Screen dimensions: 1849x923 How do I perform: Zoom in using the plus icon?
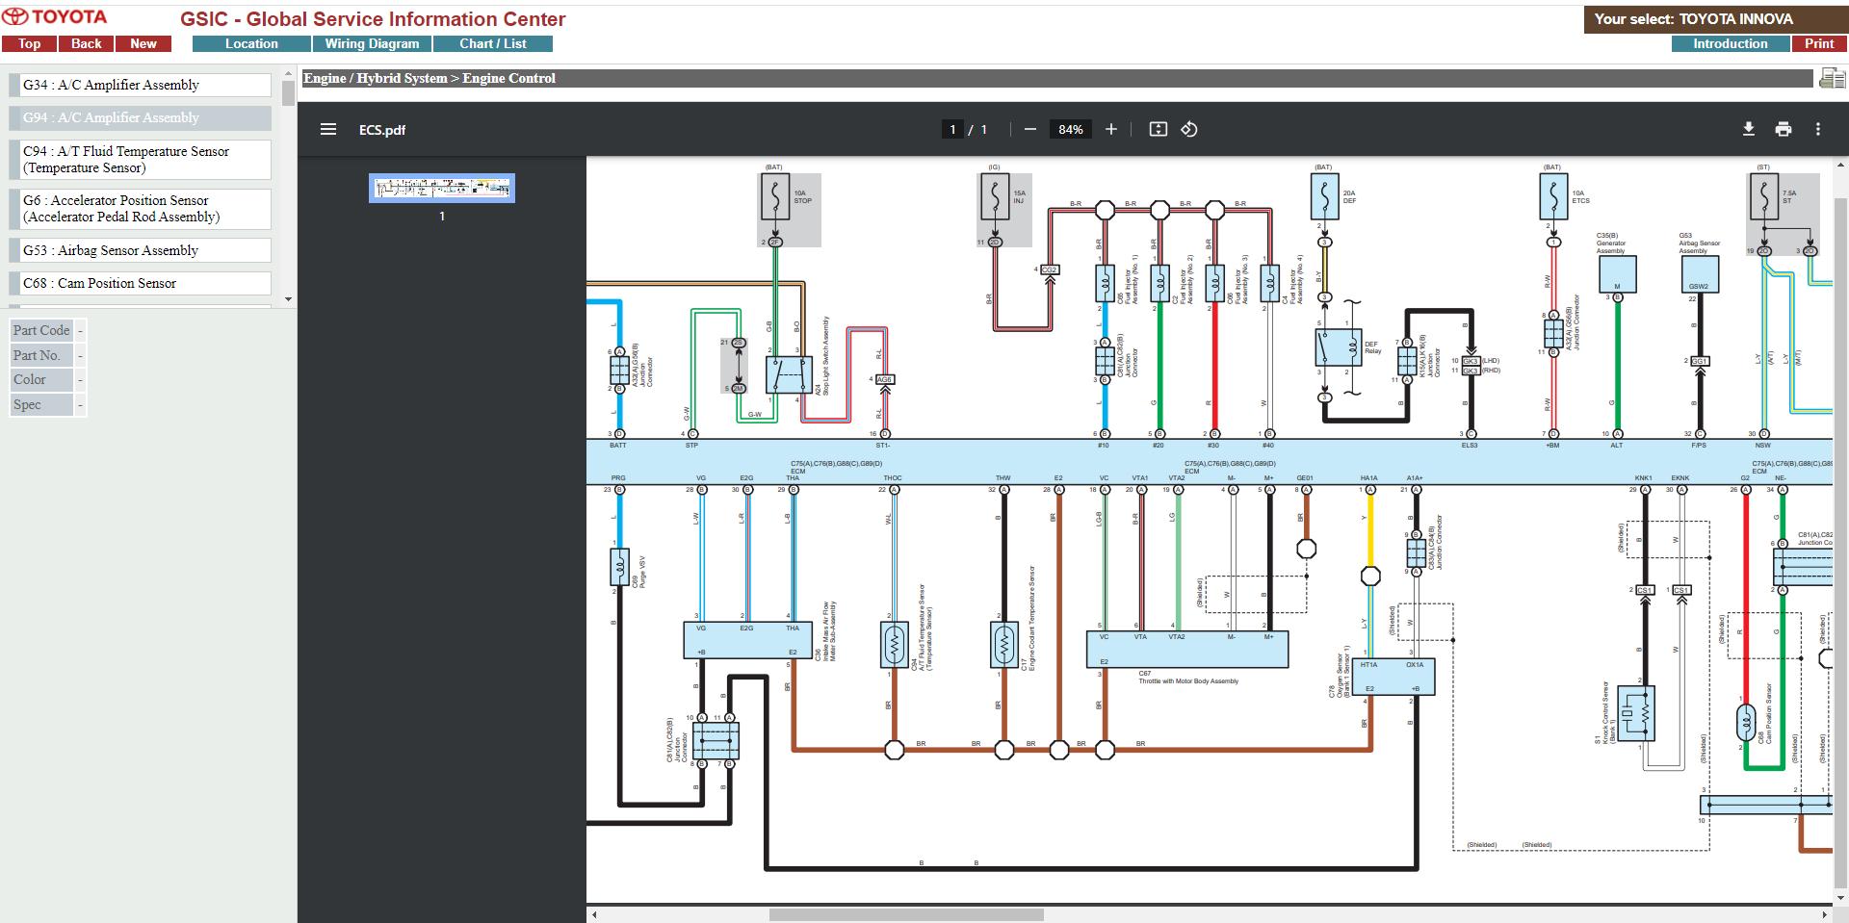click(1111, 129)
